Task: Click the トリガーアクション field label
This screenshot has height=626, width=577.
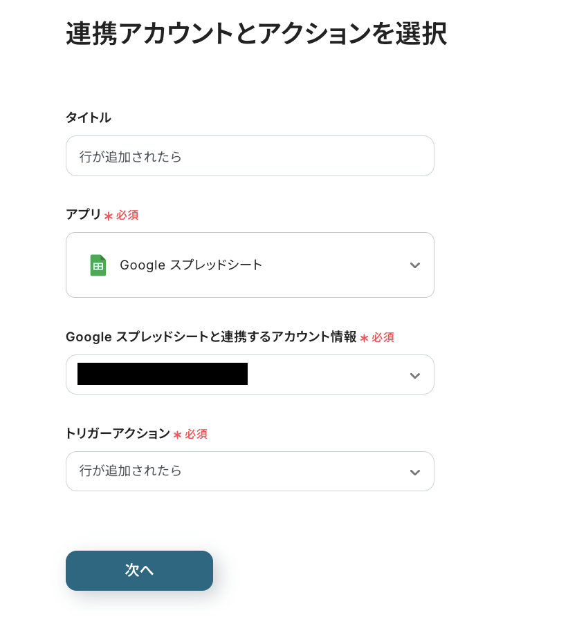Action: [x=118, y=433]
